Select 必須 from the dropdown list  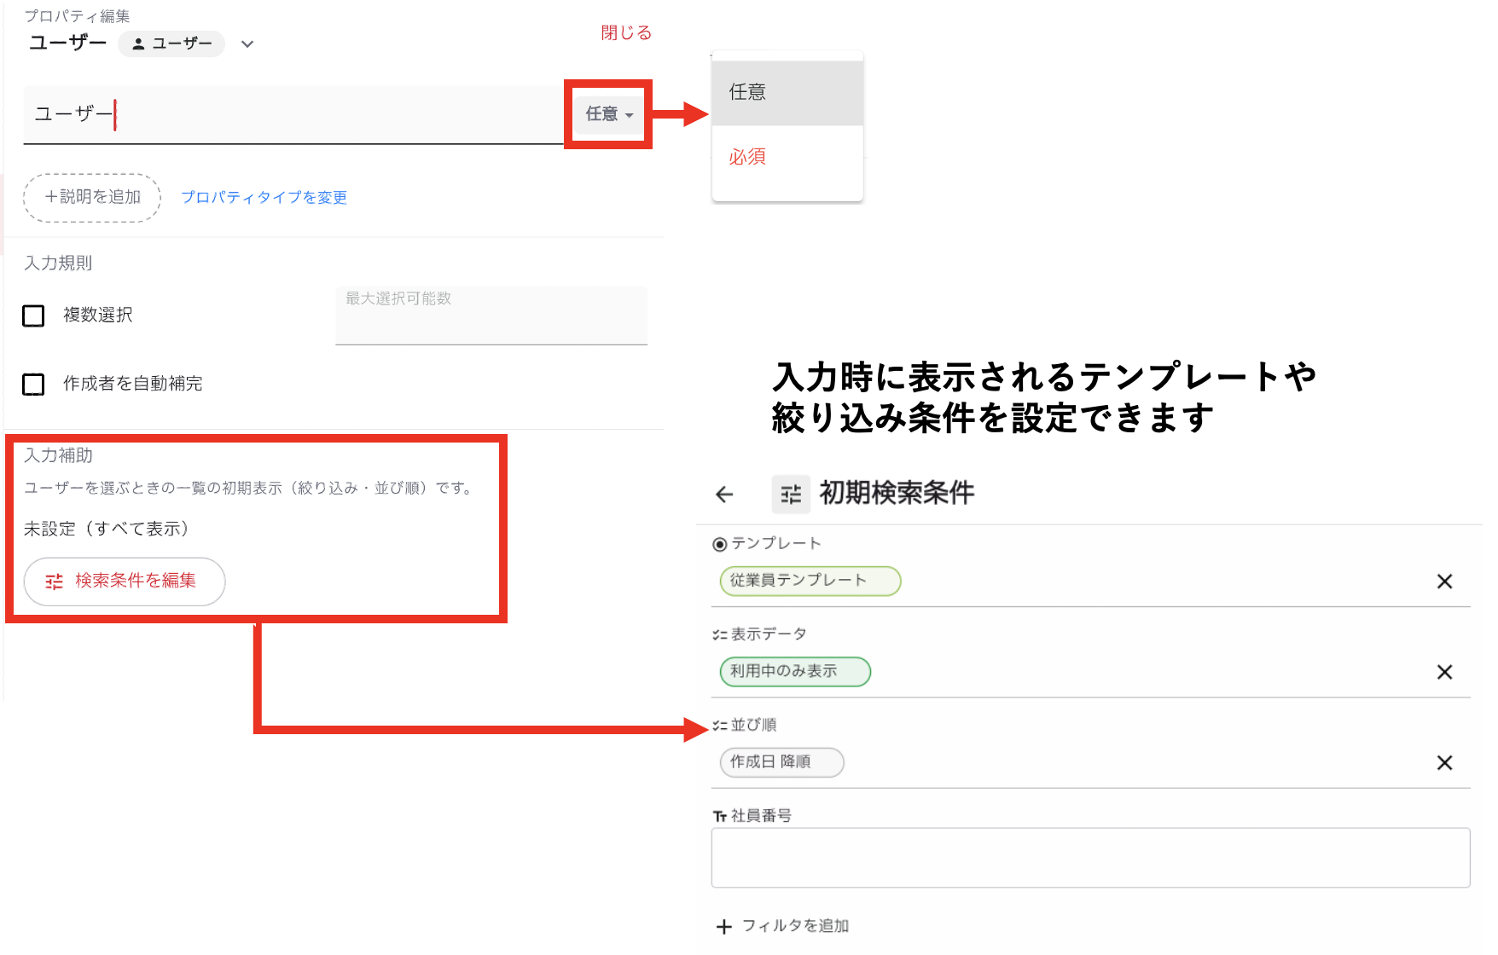click(x=787, y=157)
